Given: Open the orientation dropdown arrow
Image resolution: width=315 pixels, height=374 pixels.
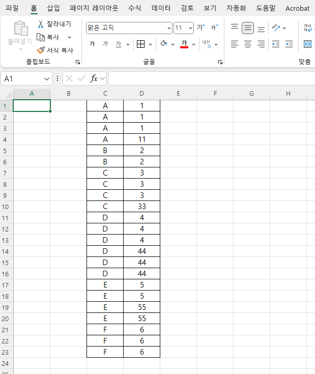Looking at the screenshot, I should coord(284,28).
